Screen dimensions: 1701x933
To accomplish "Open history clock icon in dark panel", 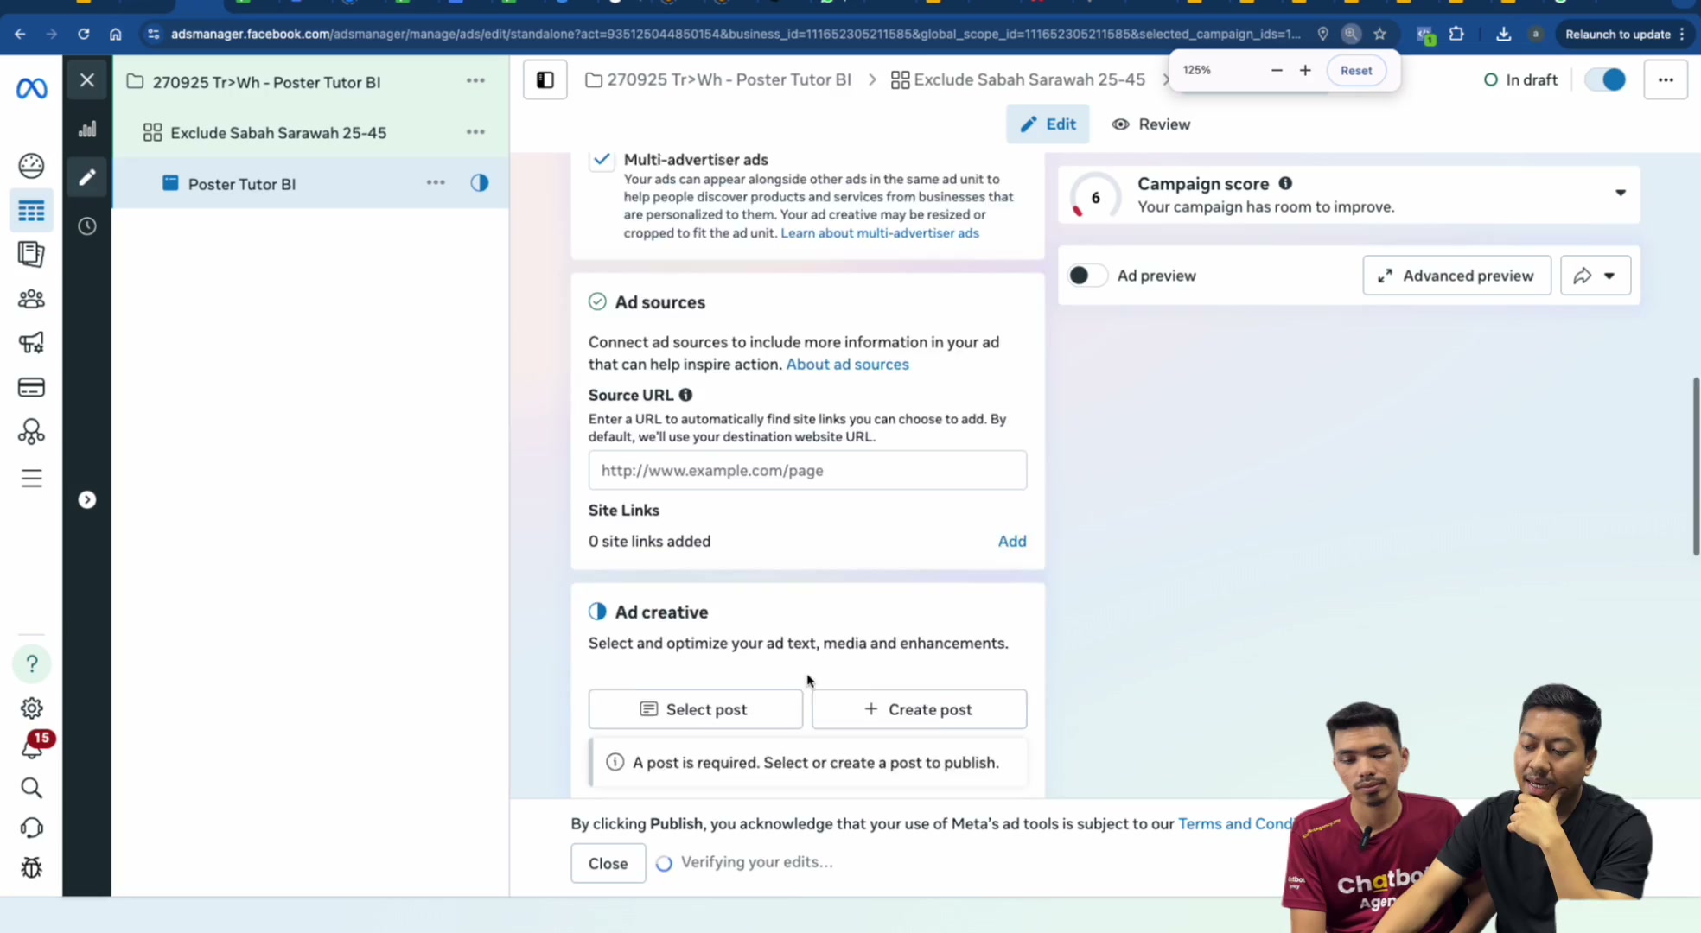I will [x=87, y=226].
